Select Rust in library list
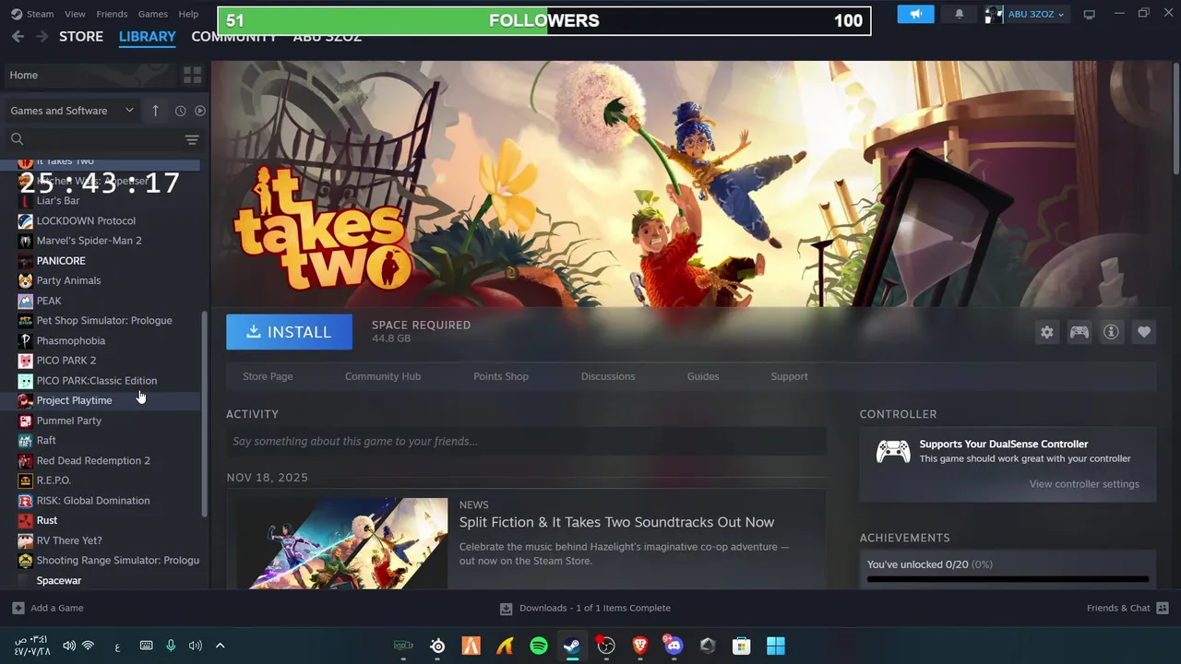The width and height of the screenshot is (1181, 664). (x=100, y=520)
